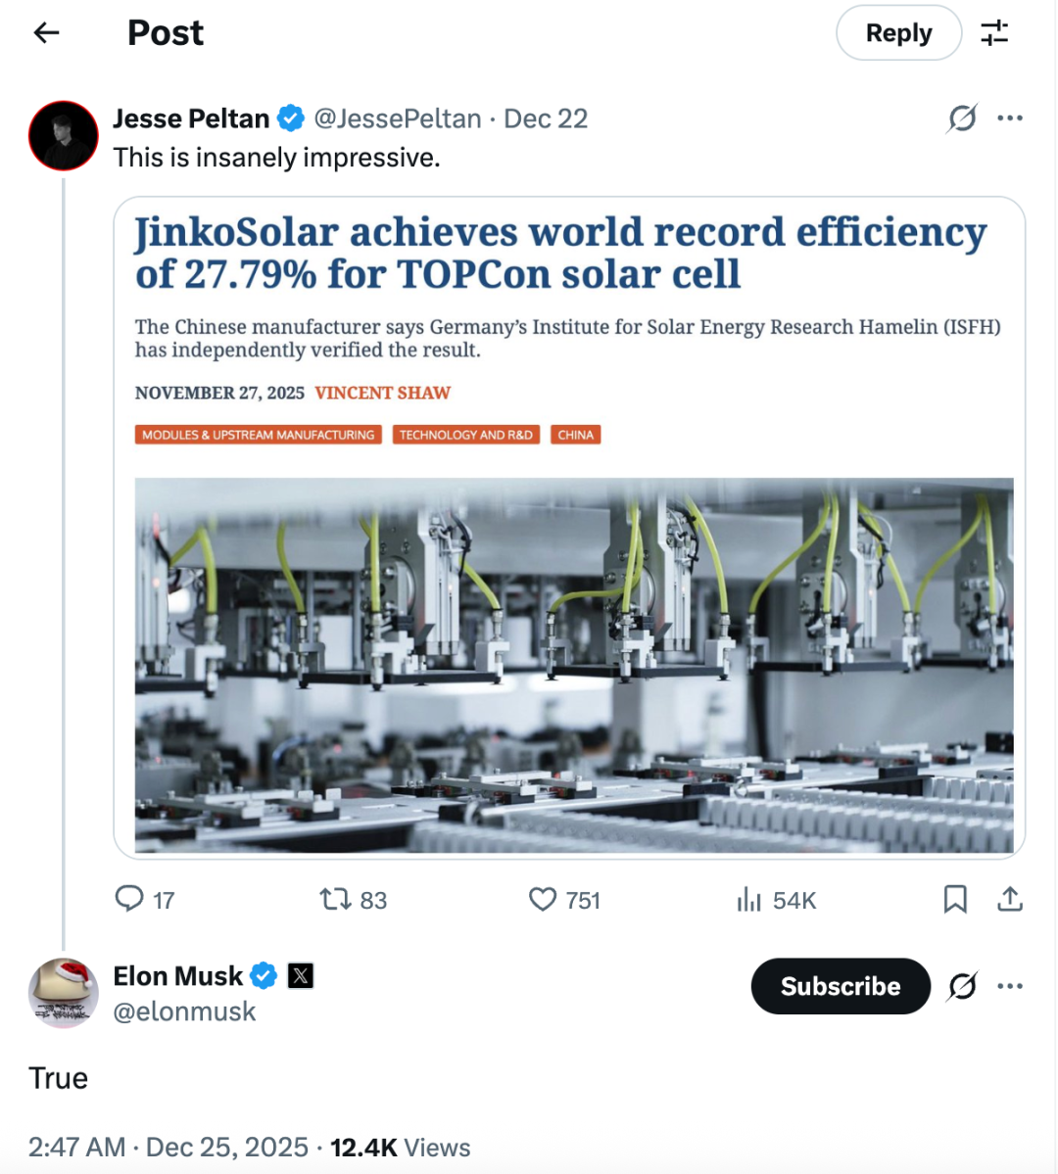Open the reply filter settings icon

994,33
